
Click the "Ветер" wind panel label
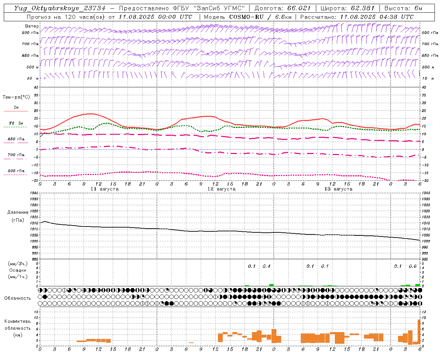(x=32, y=26)
